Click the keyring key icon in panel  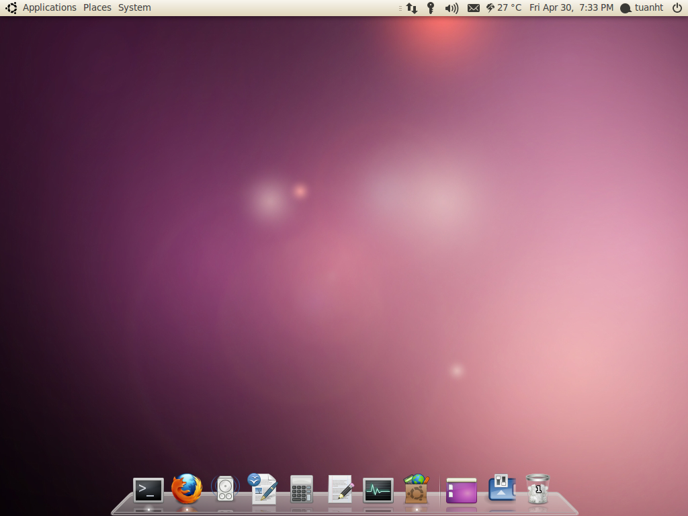tap(431, 8)
